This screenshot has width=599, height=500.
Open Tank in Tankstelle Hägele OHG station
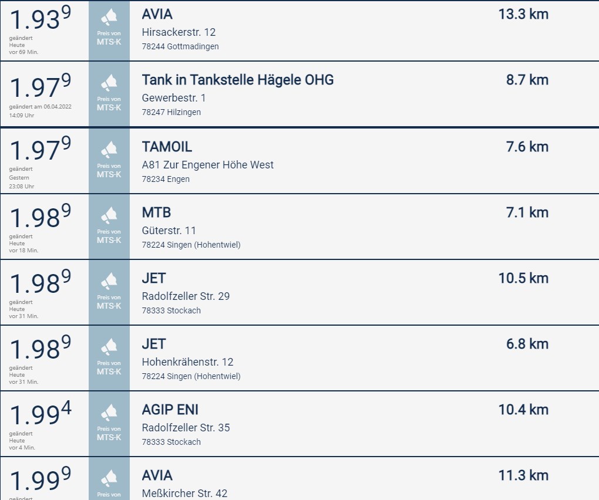coord(238,80)
